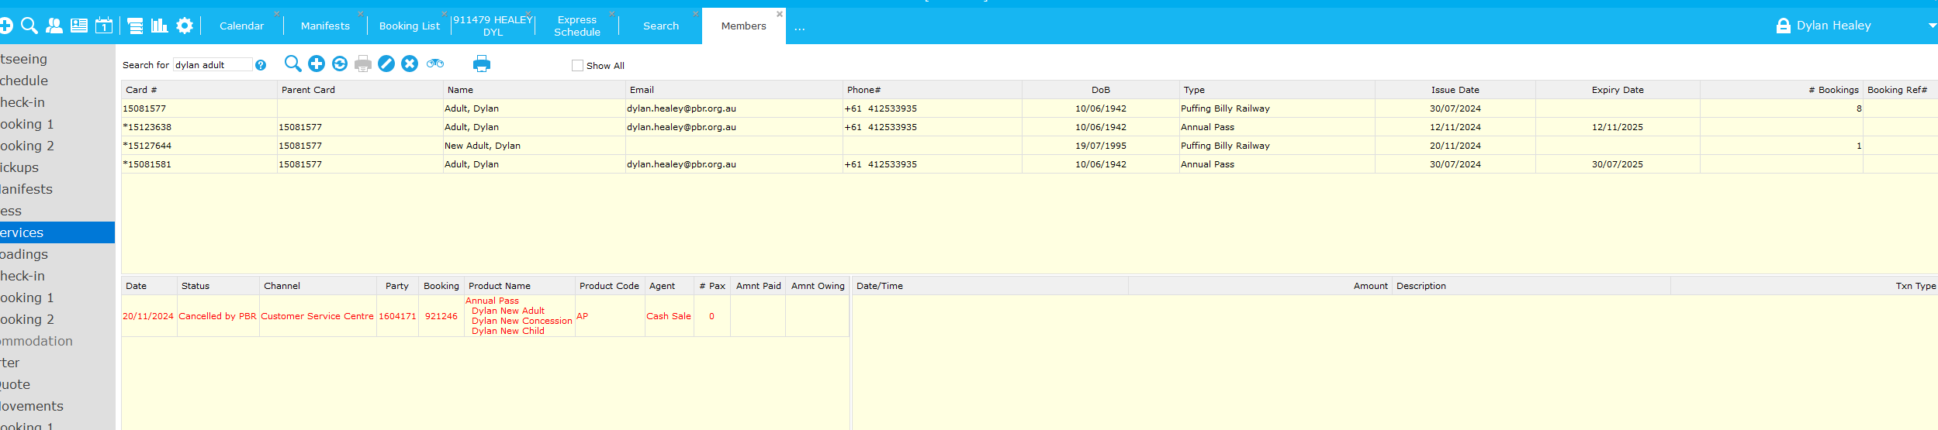The width and height of the screenshot is (1938, 430).
Task: Open the binoculars view icon
Action: tap(435, 64)
